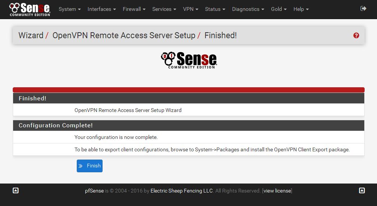Open the Status menu
The width and height of the screenshot is (377, 206).
215,9
